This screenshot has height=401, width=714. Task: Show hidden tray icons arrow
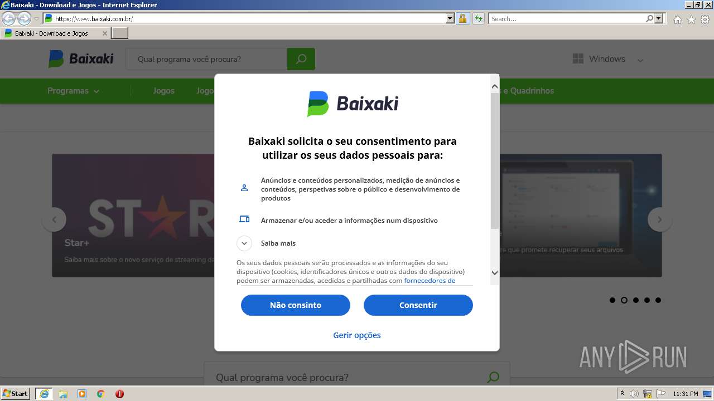point(622,394)
